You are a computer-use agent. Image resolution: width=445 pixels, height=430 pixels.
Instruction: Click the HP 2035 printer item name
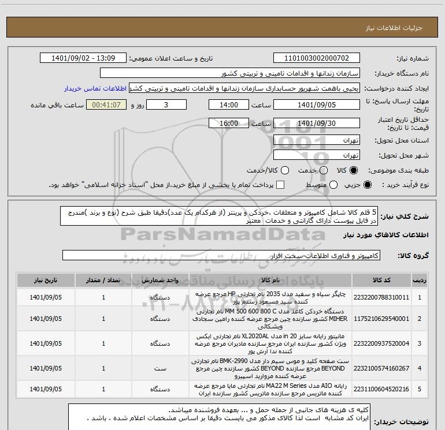270,298
